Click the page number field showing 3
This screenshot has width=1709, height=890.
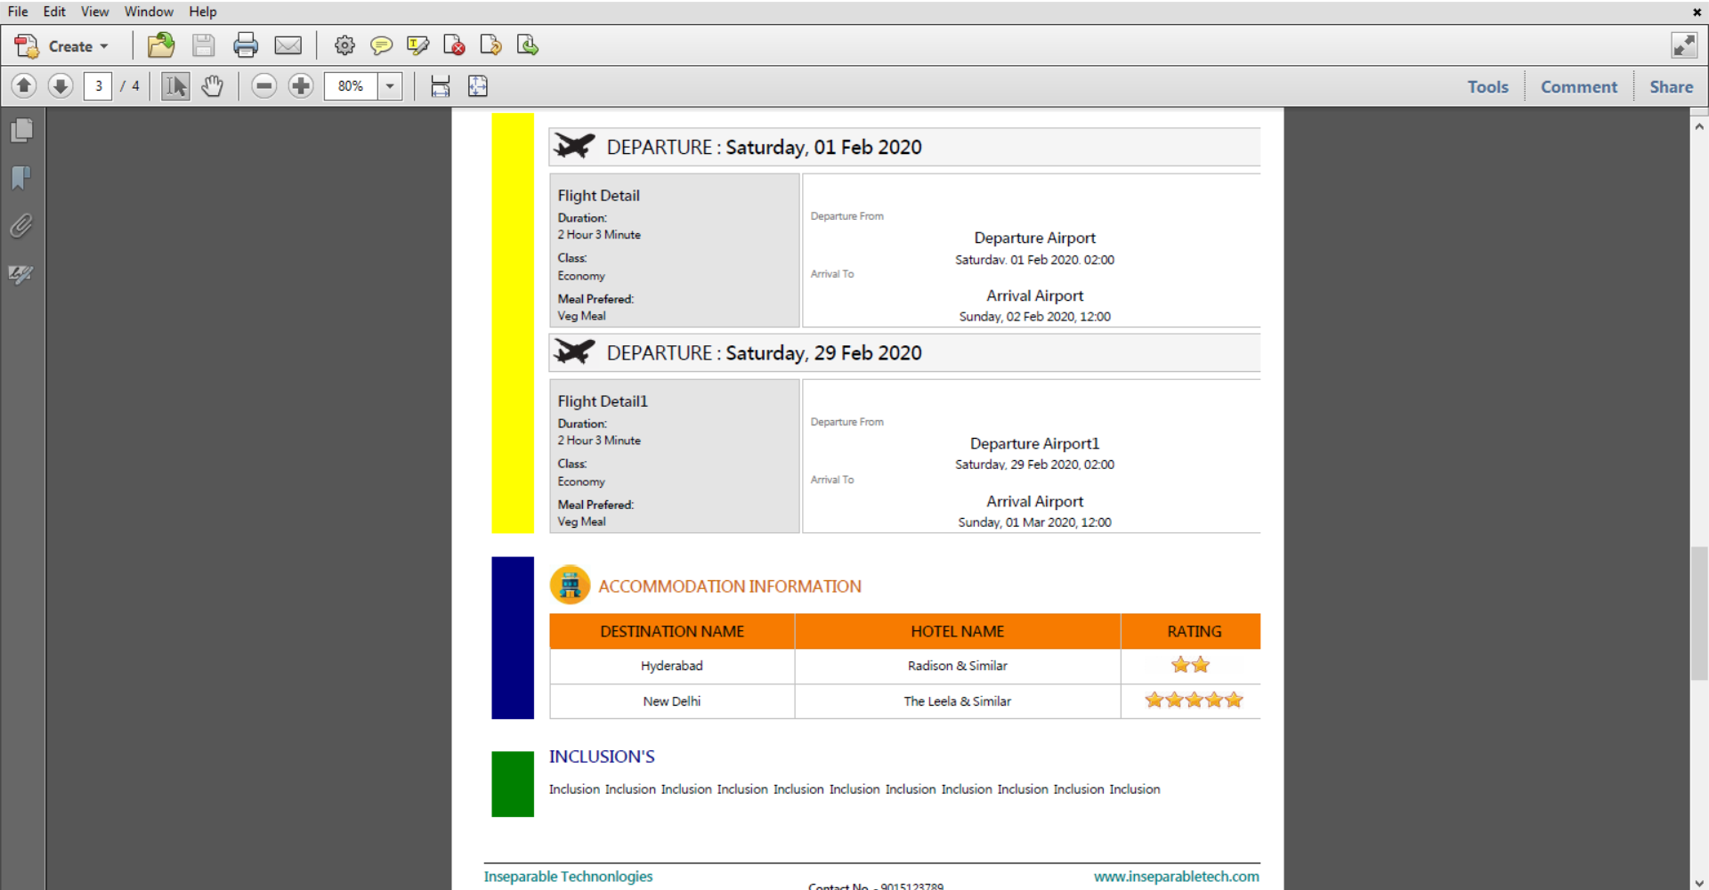(x=98, y=86)
